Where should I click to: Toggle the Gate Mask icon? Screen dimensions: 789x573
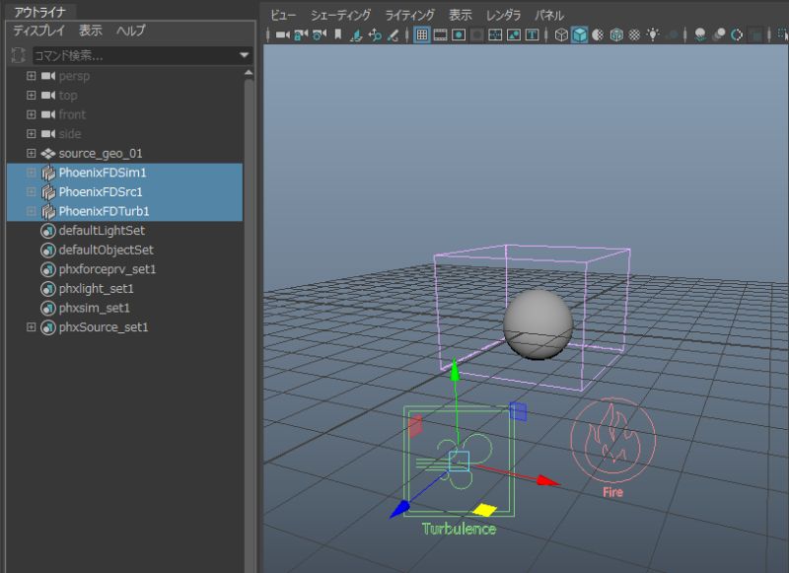click(x=477, y=35)
